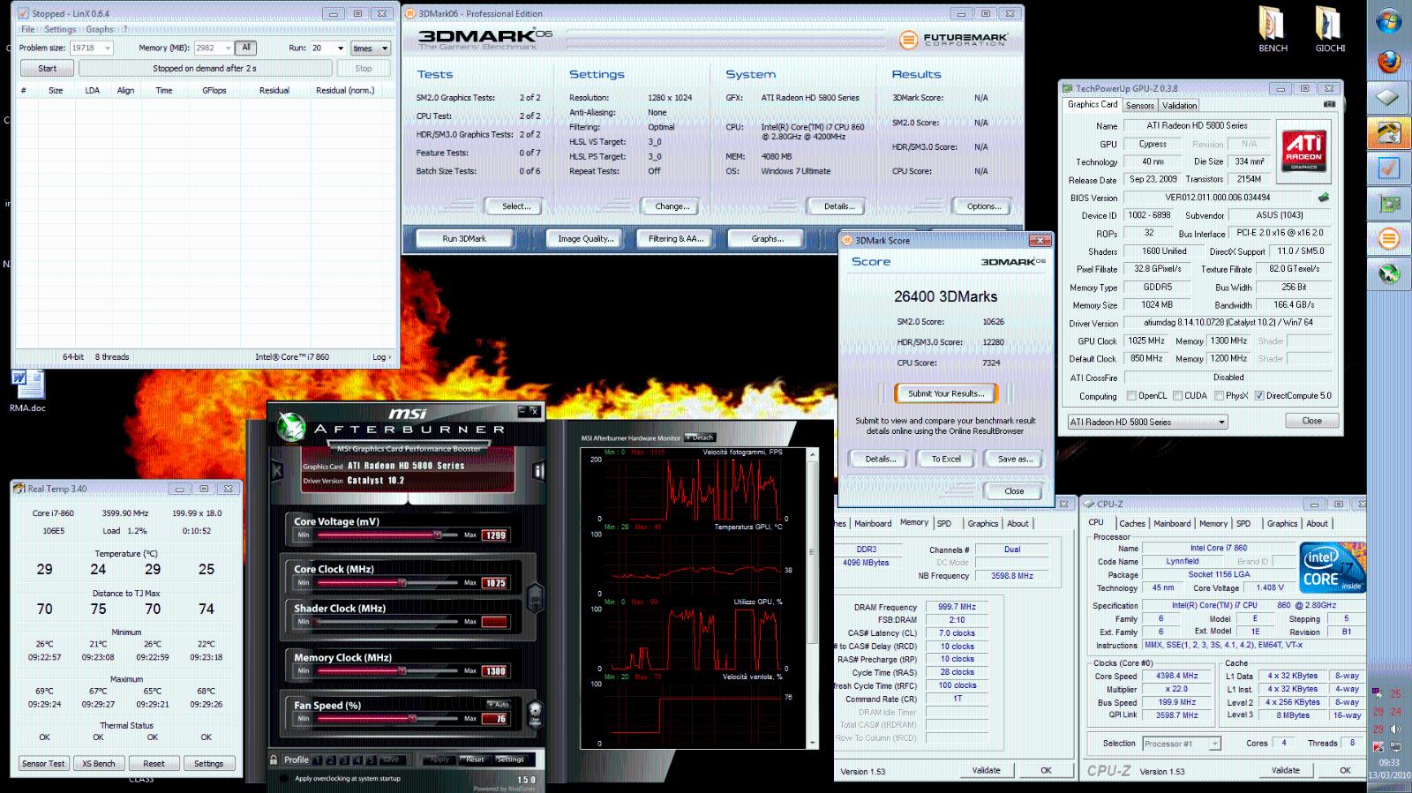Click the Afterburner profile lock icon
This screenshot has height=793, width=1412.
click(x=274, y=759)
